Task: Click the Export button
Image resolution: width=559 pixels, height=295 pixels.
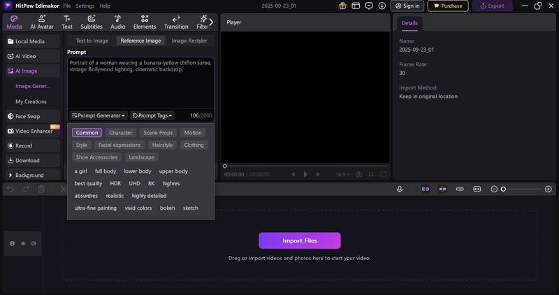Action: pyautogui.click(x=492, y=6)
